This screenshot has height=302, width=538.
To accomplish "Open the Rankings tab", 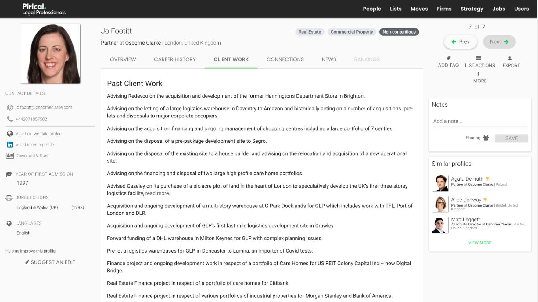I will [x=367, y=59].
